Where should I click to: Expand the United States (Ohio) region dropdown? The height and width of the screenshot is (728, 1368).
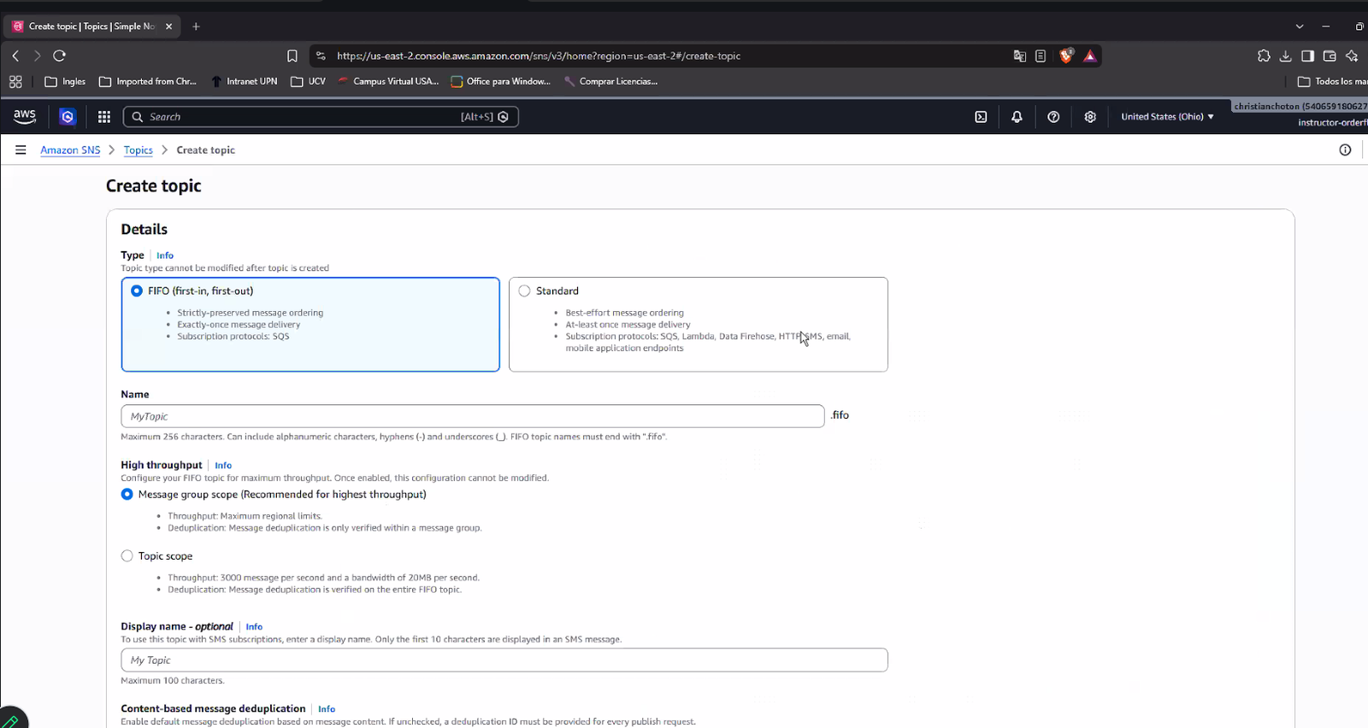[1167, 117]
